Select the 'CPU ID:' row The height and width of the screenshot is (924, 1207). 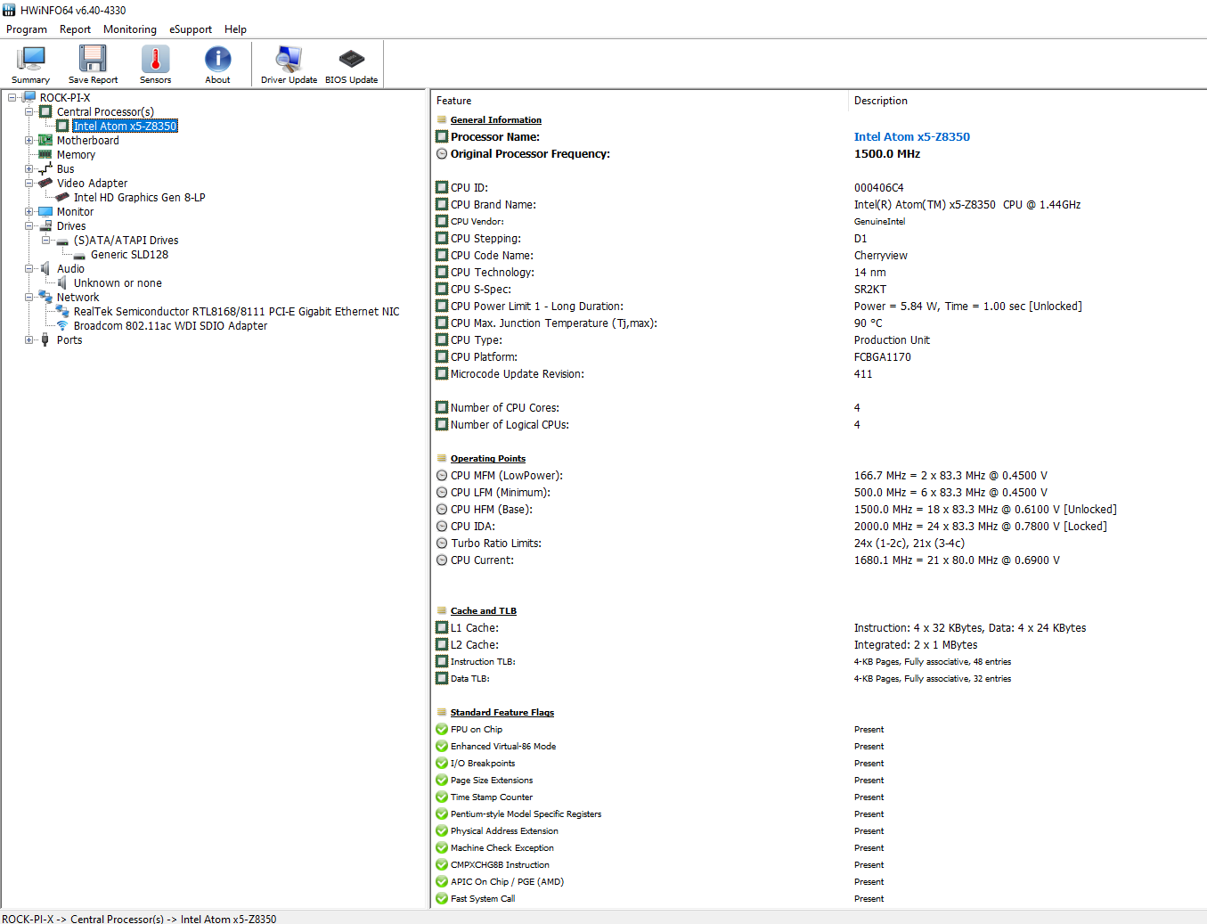pyautogui.click(x=818, y=187)
